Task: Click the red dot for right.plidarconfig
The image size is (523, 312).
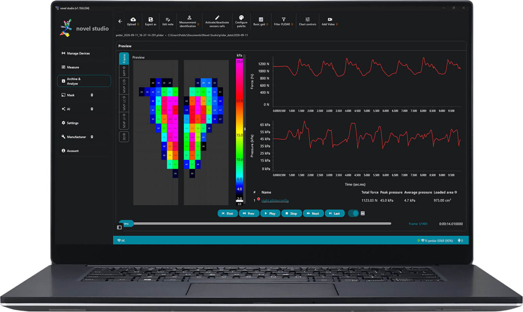Action: pyautogui.click(x=259, y=200)
